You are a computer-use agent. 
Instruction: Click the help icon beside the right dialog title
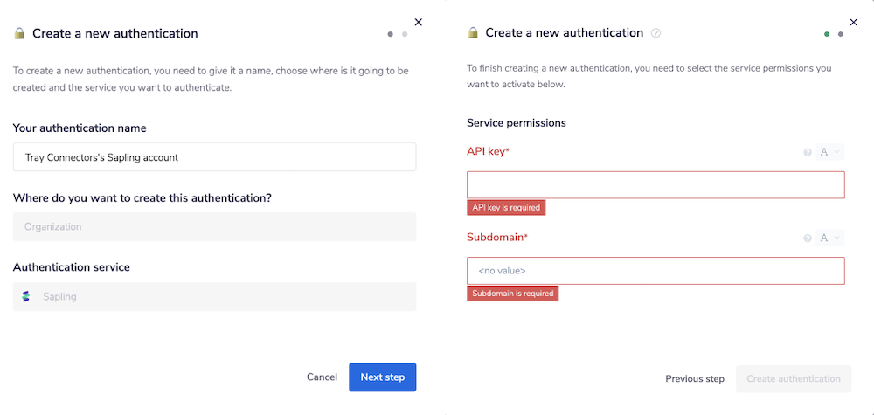[x=656, y=33]
